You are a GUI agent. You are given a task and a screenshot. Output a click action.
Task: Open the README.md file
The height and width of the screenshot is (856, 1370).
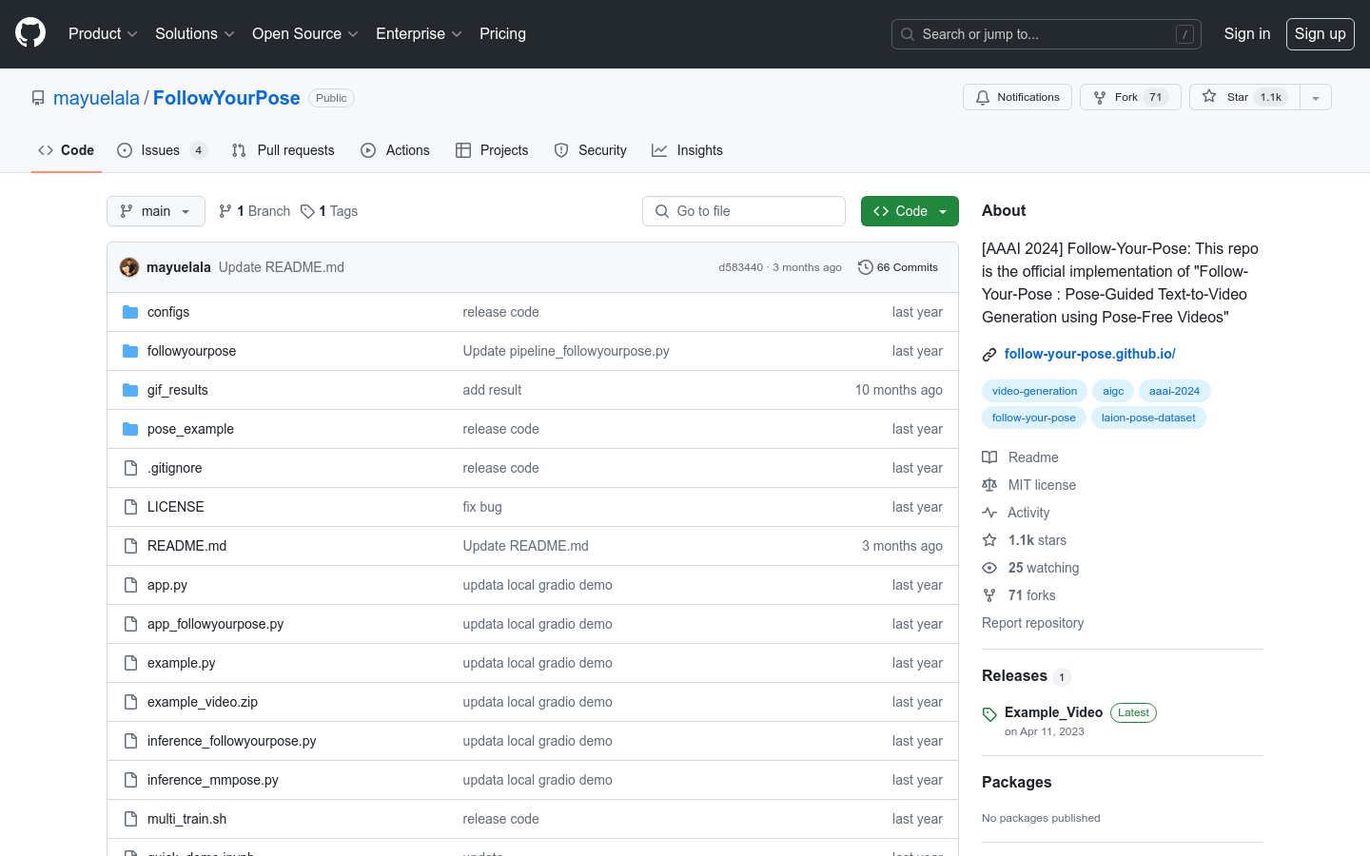186,546
